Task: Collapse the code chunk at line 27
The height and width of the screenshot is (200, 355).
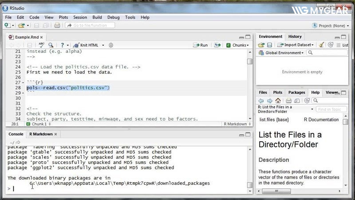Action: pyautogui.click(x=23, y=83)
